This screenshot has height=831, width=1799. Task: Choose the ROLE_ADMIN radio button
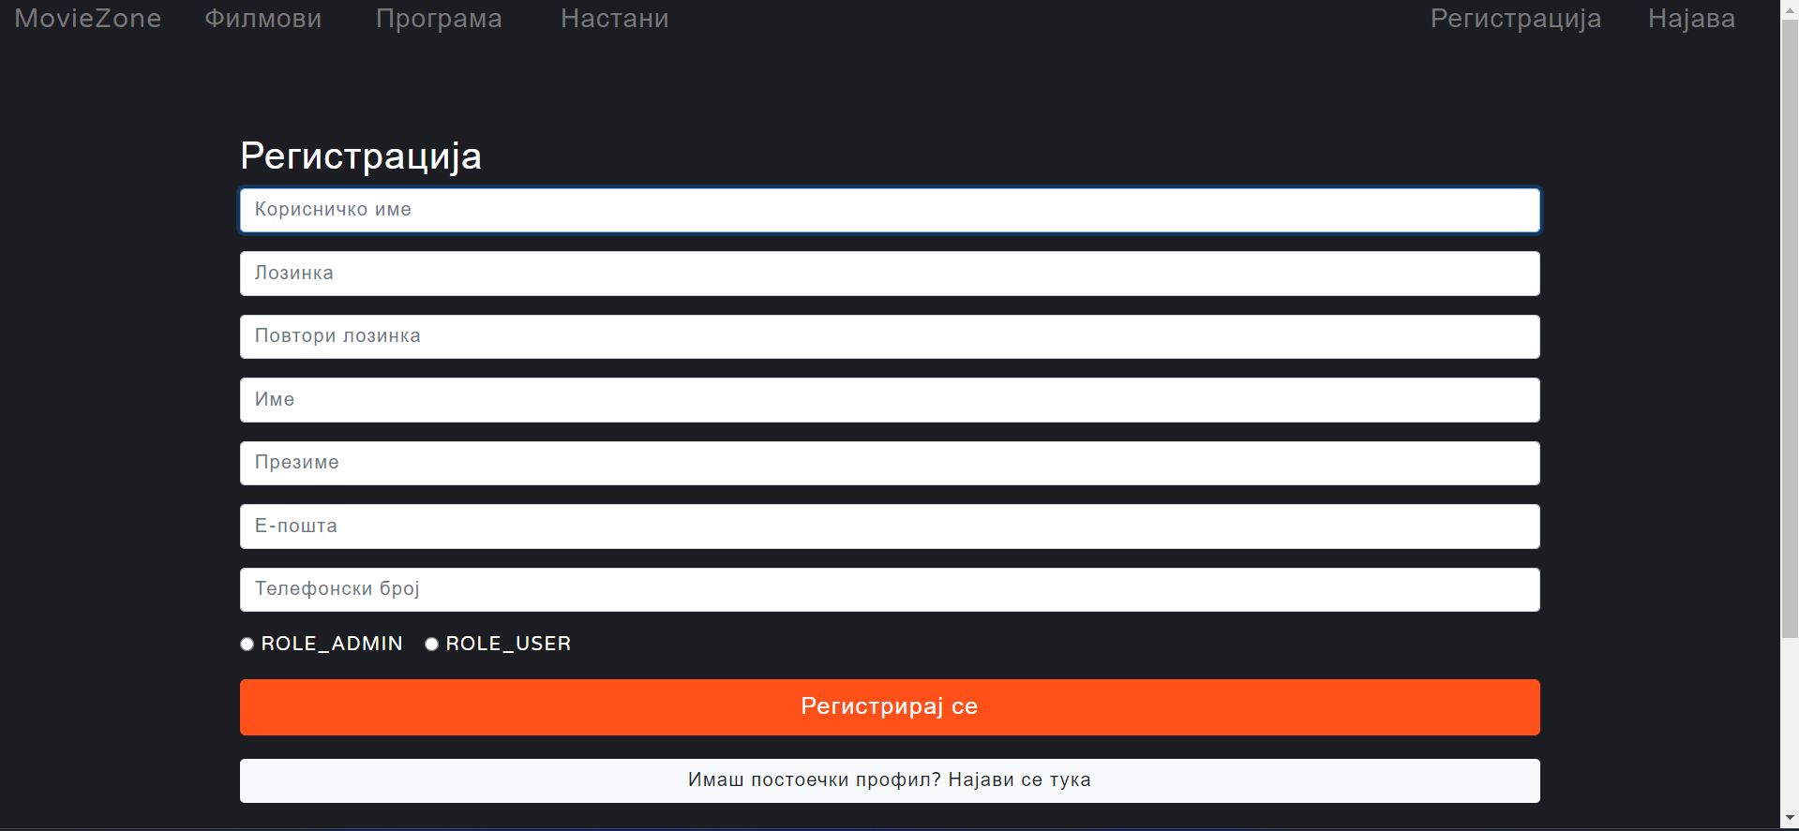(247, 645)
